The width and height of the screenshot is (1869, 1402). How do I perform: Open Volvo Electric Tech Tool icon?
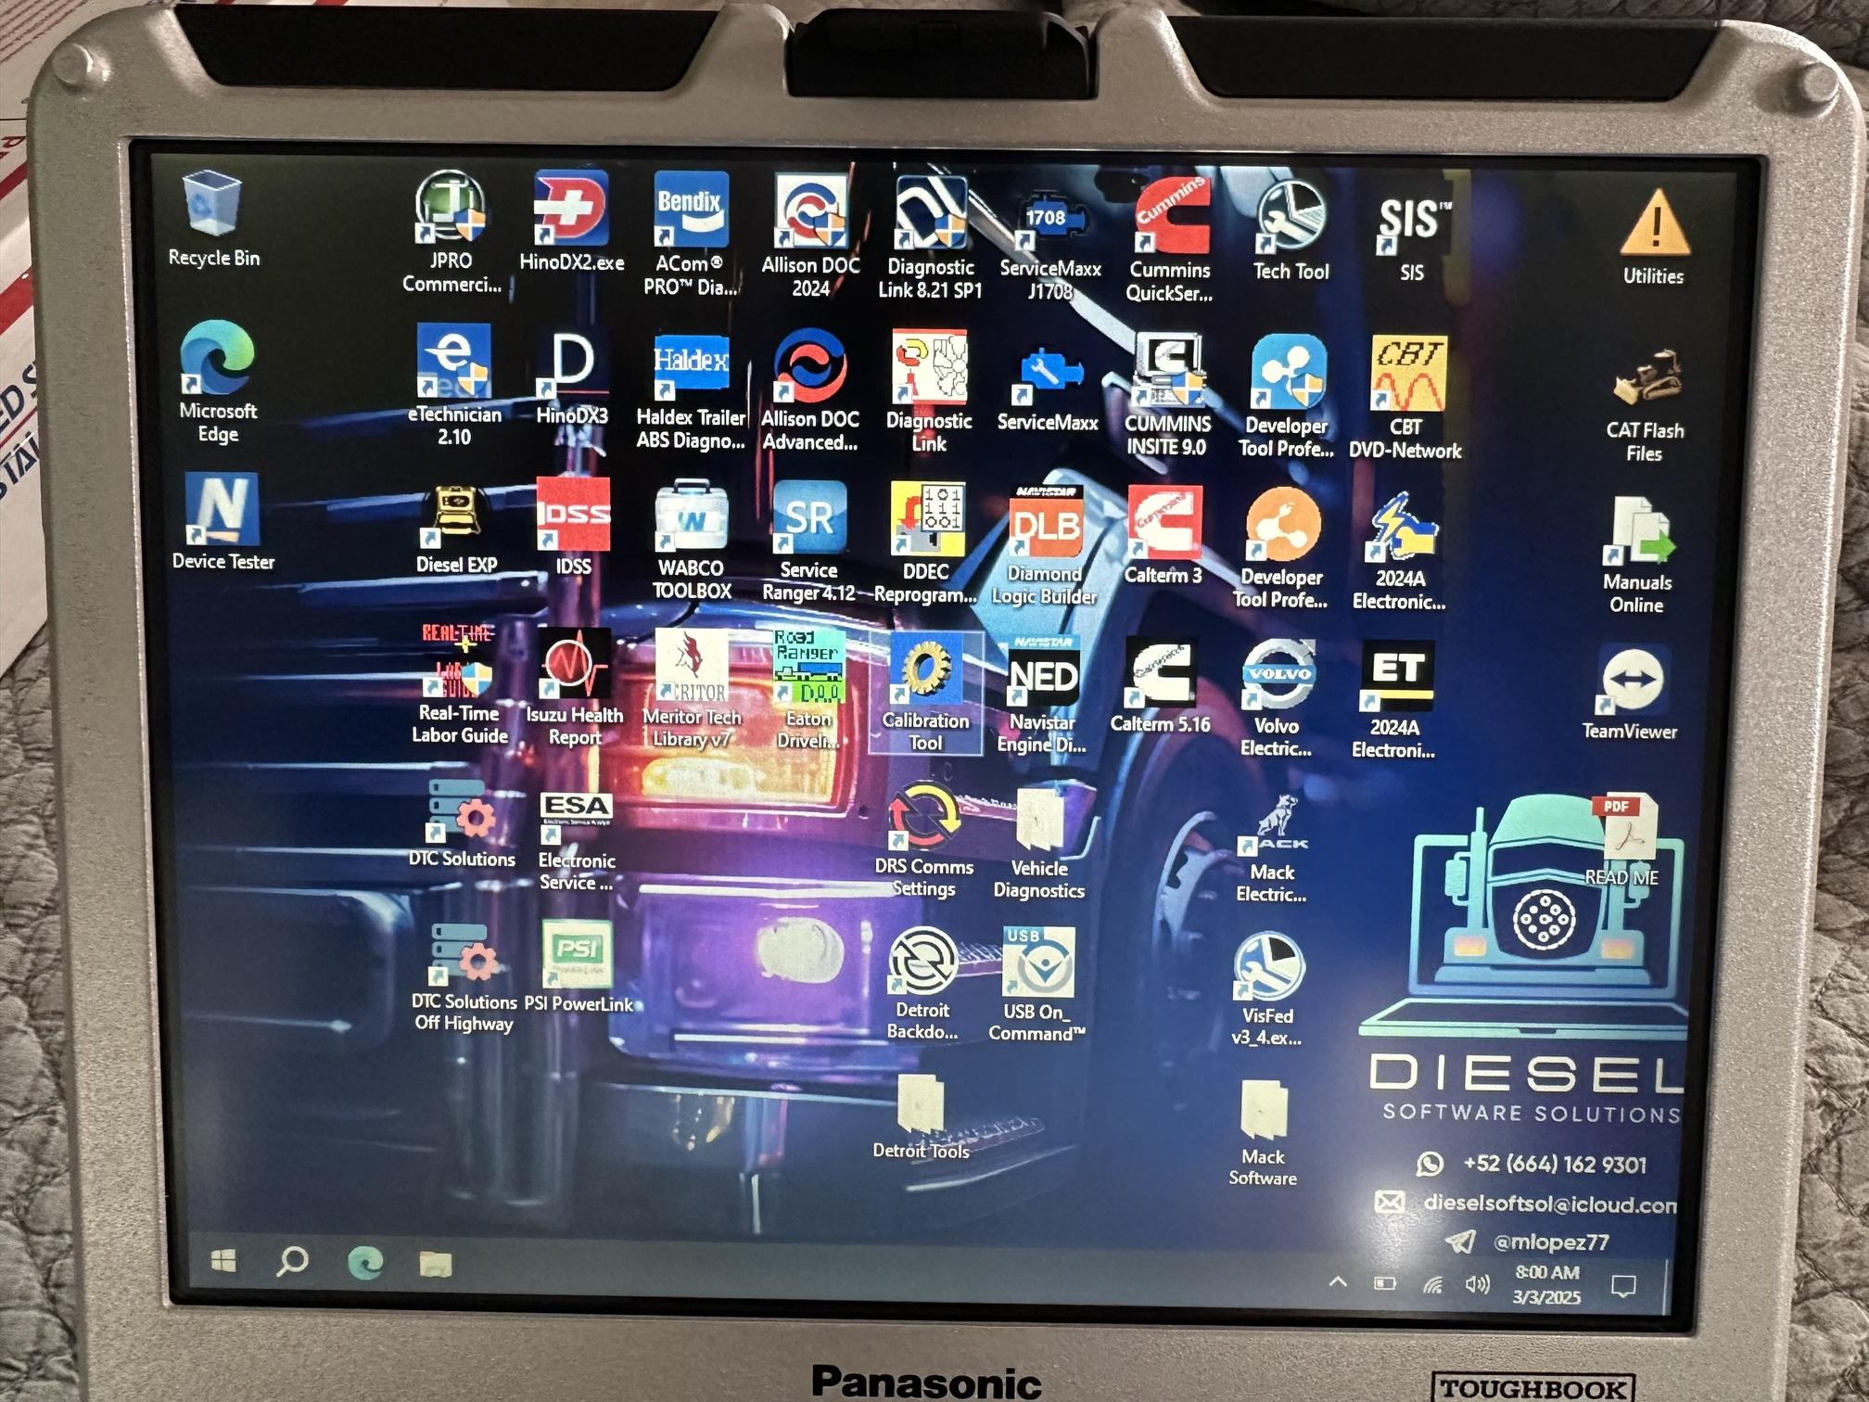point(1278,675)
